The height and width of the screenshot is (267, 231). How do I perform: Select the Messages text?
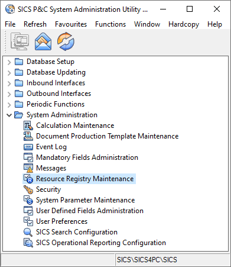[x=51, y=168]
